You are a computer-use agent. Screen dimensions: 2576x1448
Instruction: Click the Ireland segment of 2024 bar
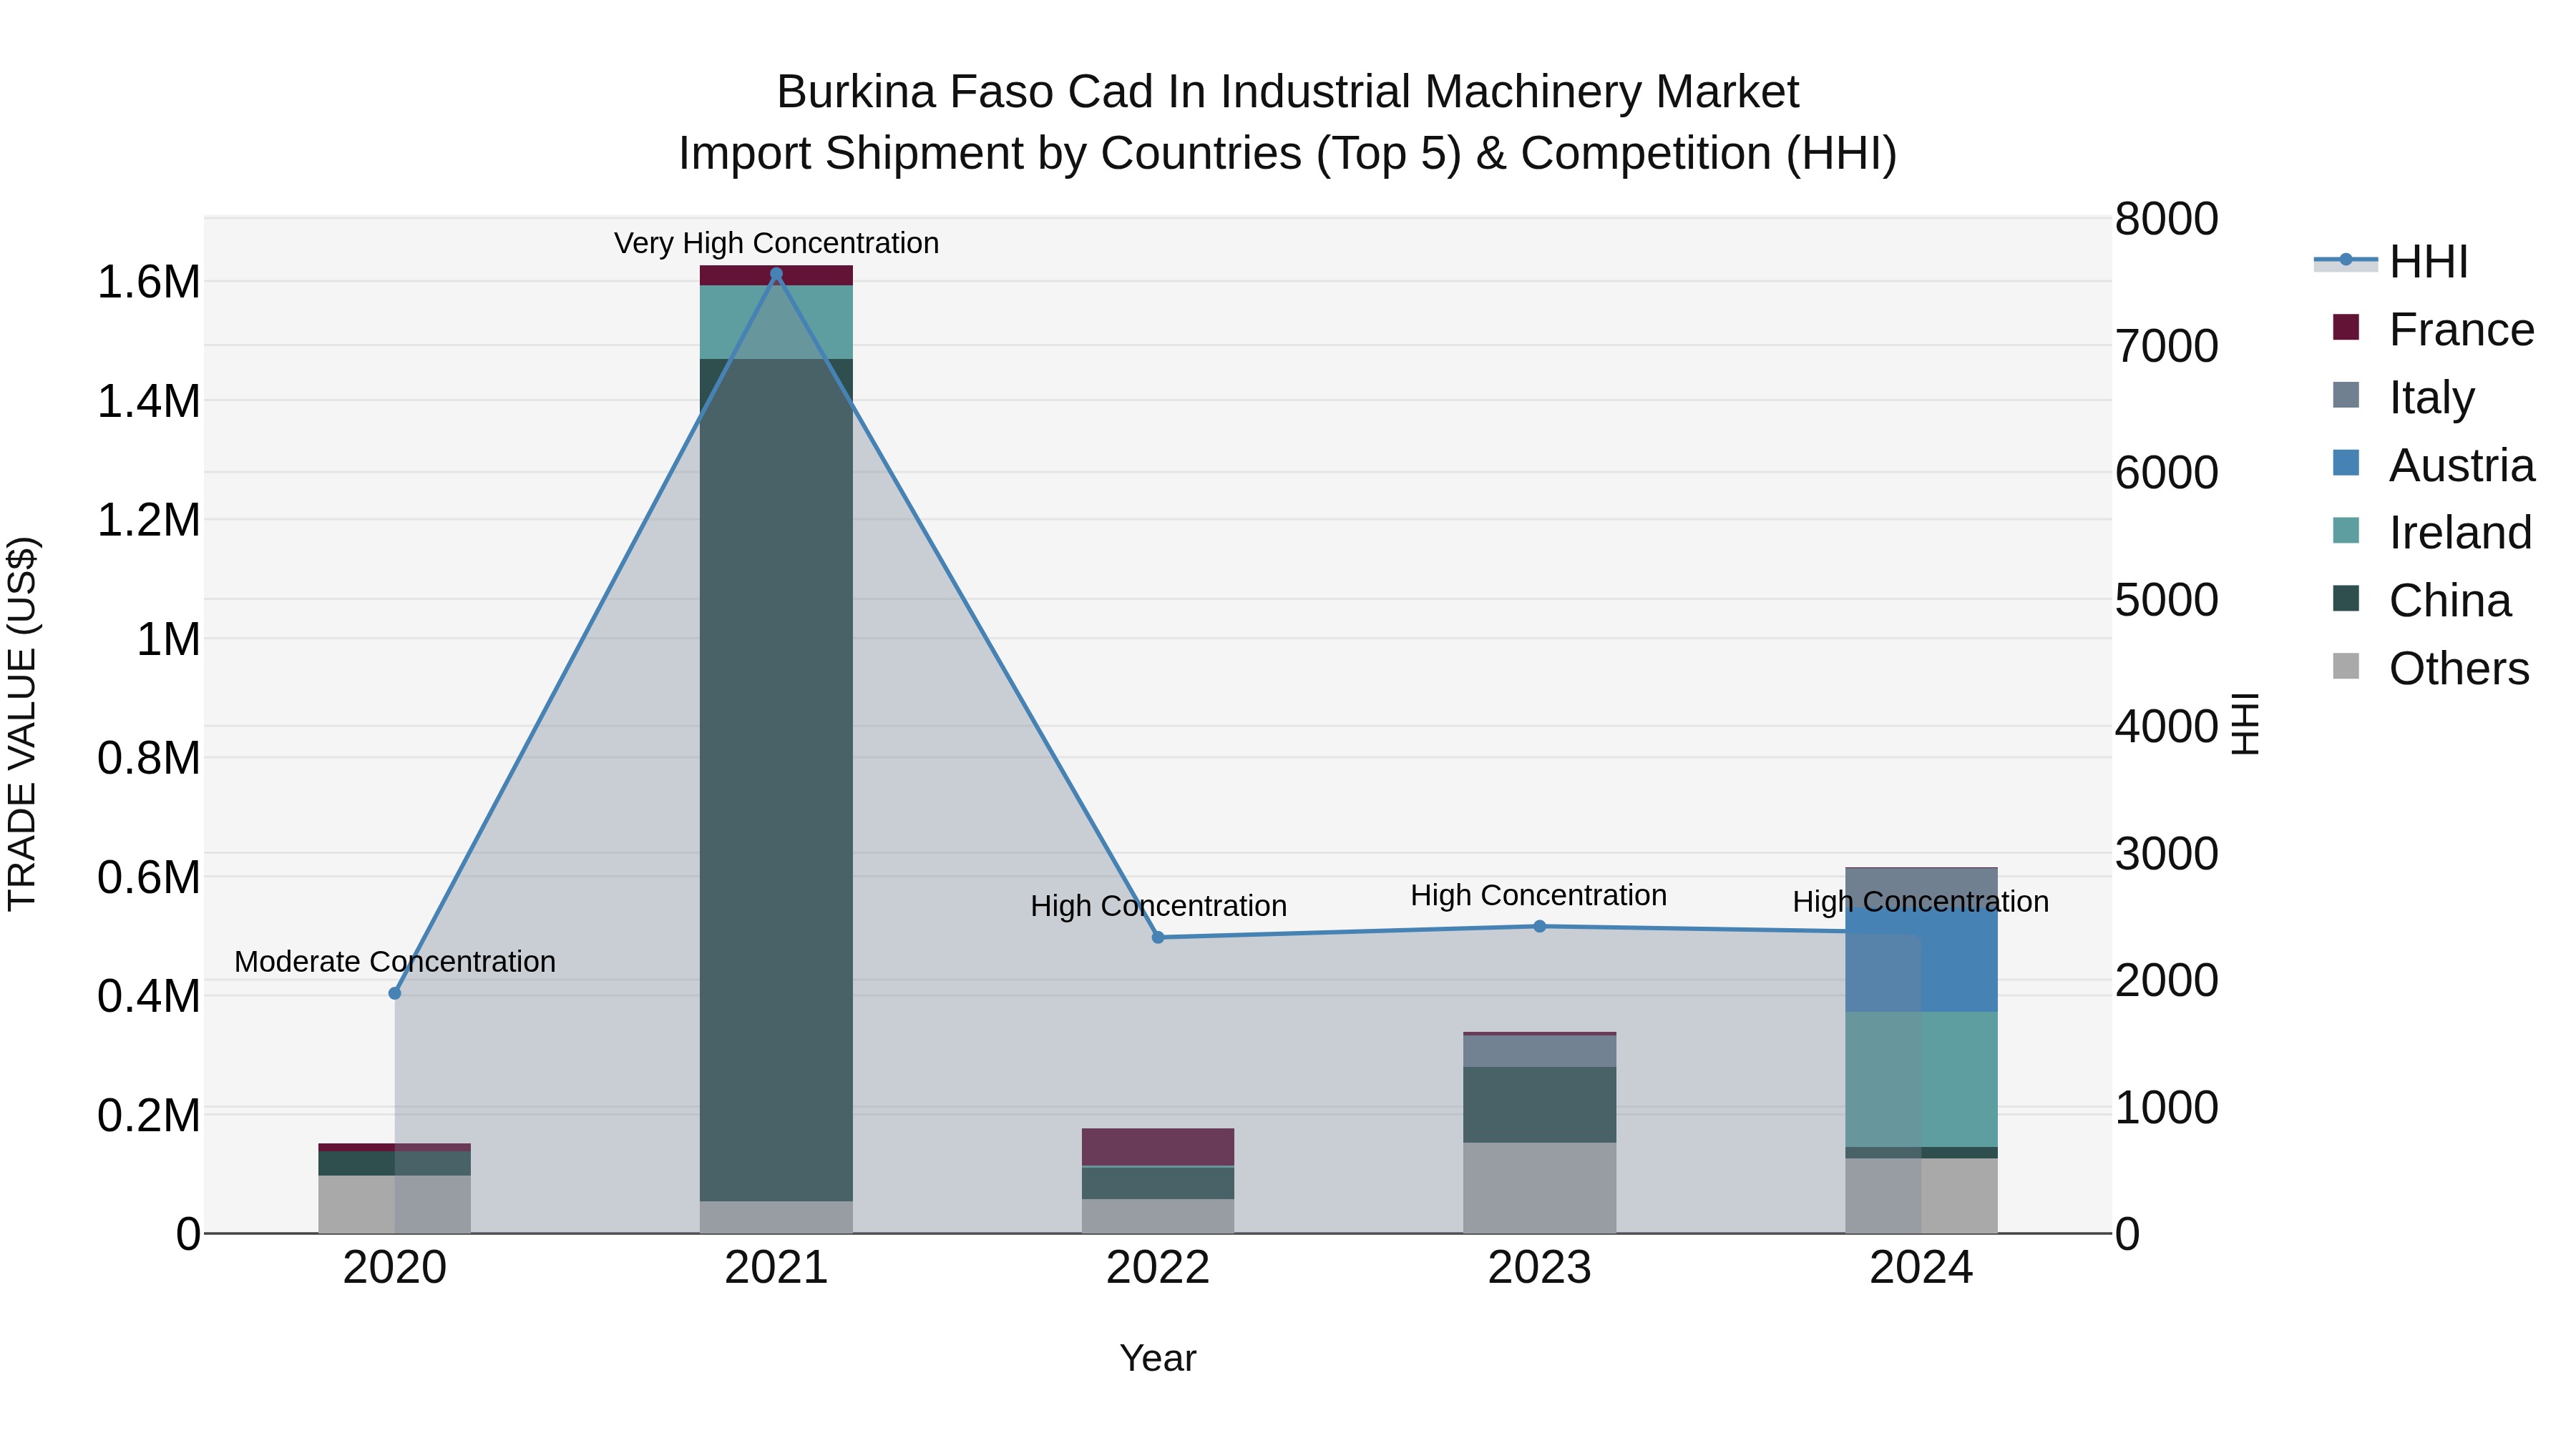click(1921, 1079)
